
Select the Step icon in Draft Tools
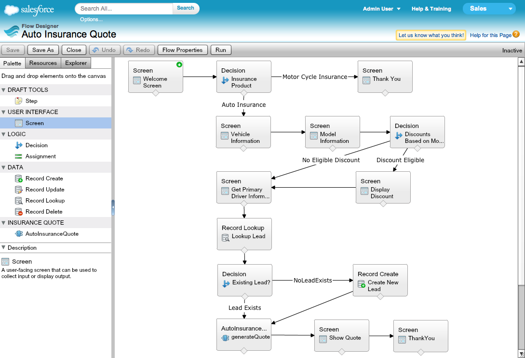pos(19,101)
